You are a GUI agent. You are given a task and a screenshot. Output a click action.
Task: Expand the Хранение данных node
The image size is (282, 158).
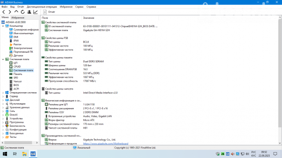pos(3,108)
